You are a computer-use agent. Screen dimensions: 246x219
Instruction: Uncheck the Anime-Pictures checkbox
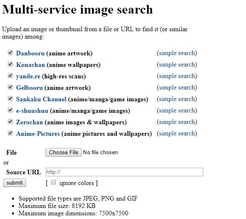pyautogui.click(x=10, y=133)
